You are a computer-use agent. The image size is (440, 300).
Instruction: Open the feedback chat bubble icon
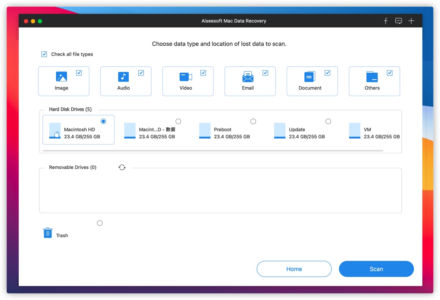[399, 21]
